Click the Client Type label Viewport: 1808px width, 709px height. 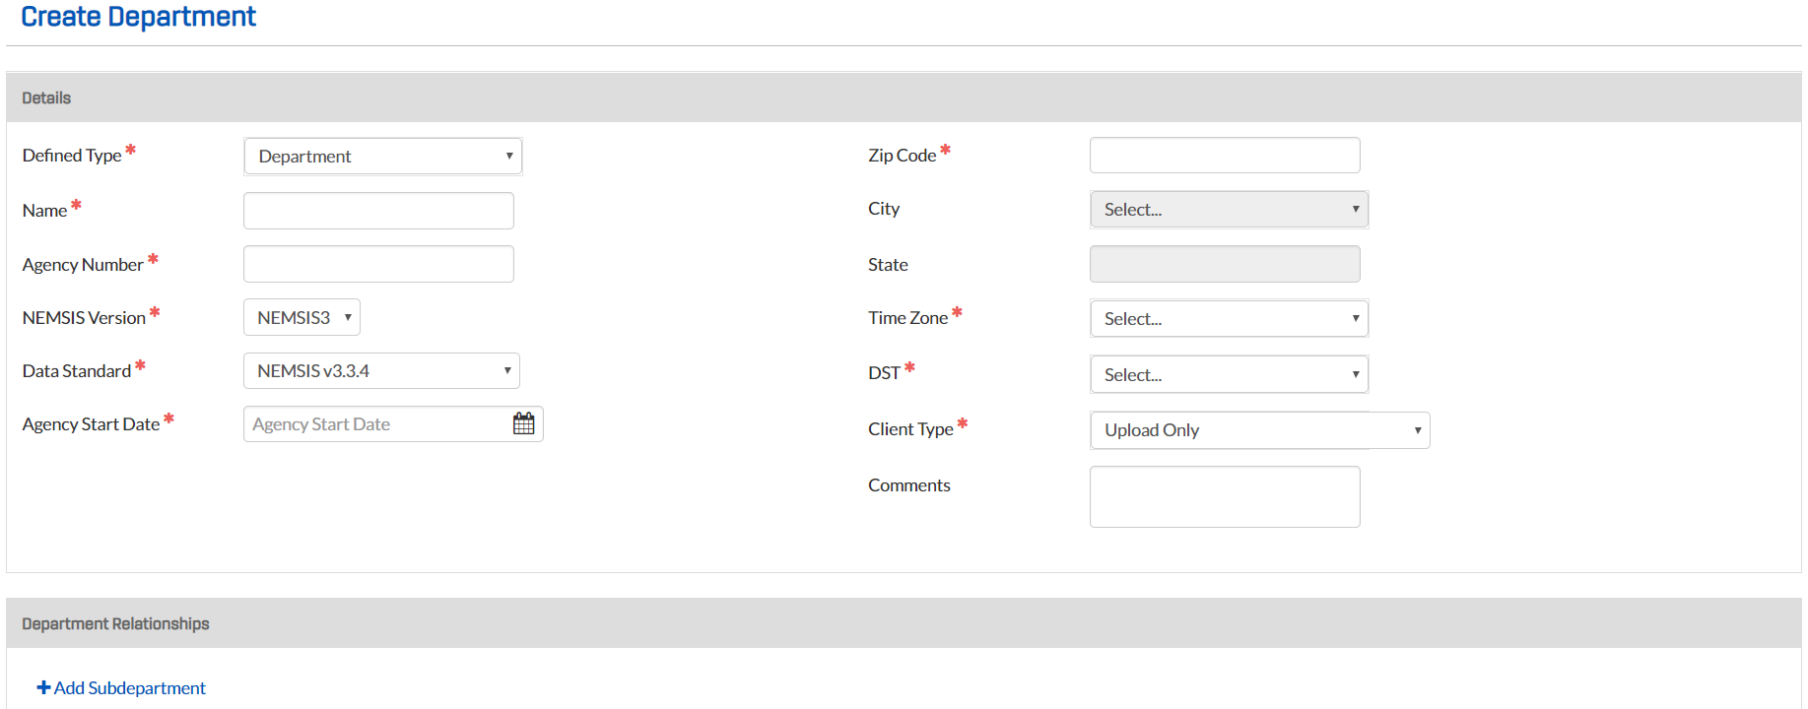pos(910,429)
